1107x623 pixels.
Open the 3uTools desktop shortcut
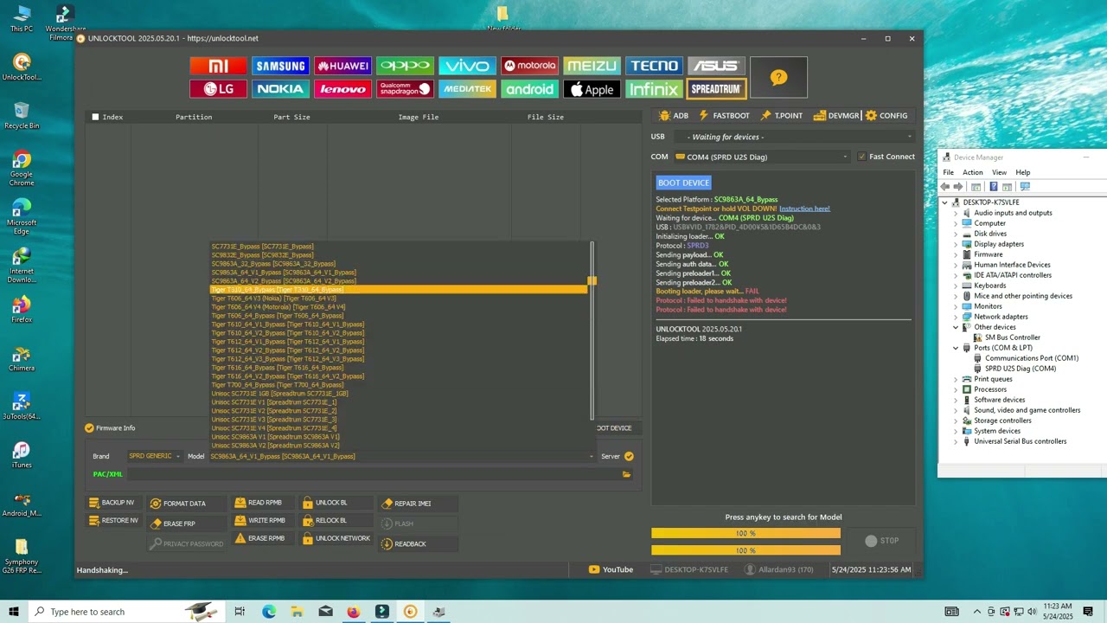coord(22,405)
